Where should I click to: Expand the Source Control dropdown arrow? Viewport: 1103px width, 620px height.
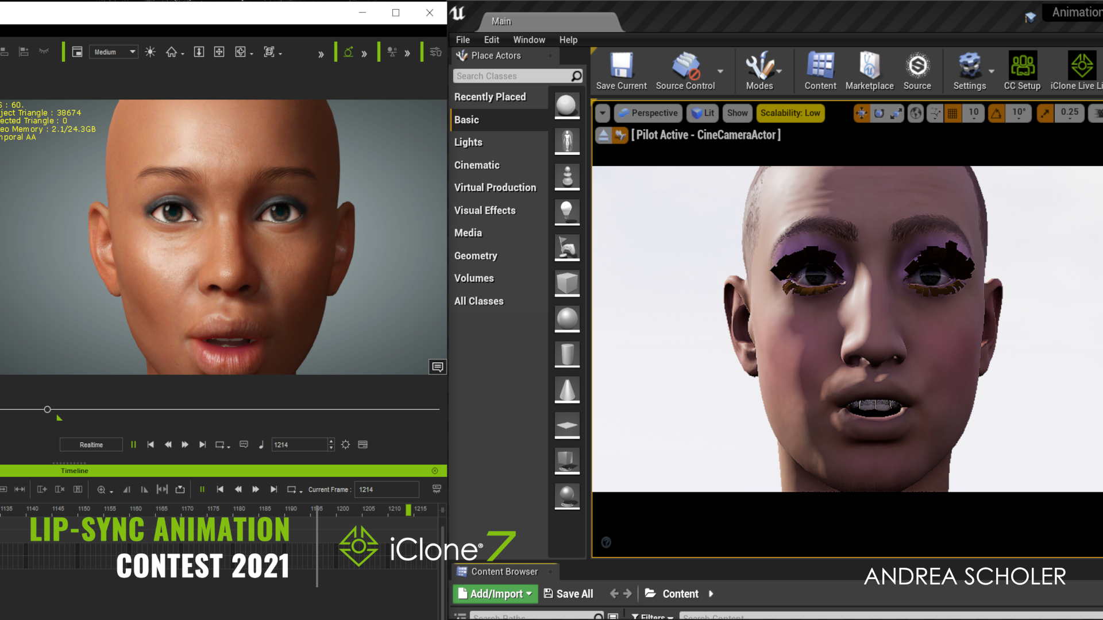click(x=720, y=71)
